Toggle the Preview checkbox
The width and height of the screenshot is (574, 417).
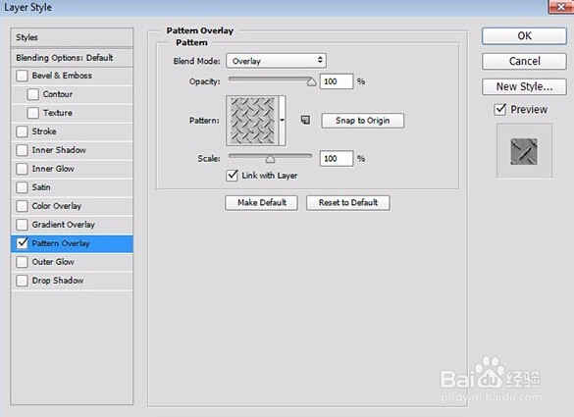(500, 109)
